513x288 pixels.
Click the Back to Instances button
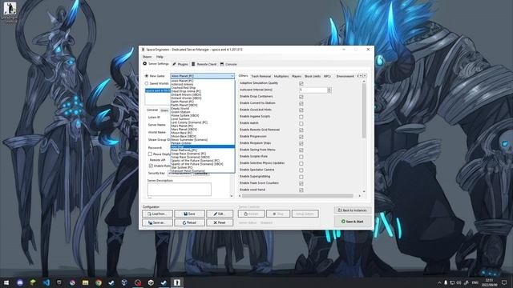click(353, 210)
